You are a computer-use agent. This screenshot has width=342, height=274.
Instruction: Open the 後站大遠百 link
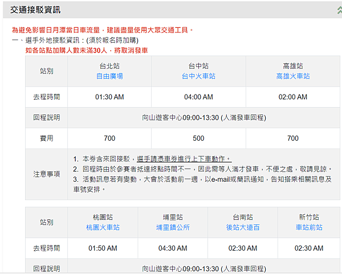(243, 227)
